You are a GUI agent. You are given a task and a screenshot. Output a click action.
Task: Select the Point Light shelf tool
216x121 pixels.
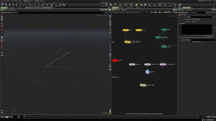pos(106,5)
